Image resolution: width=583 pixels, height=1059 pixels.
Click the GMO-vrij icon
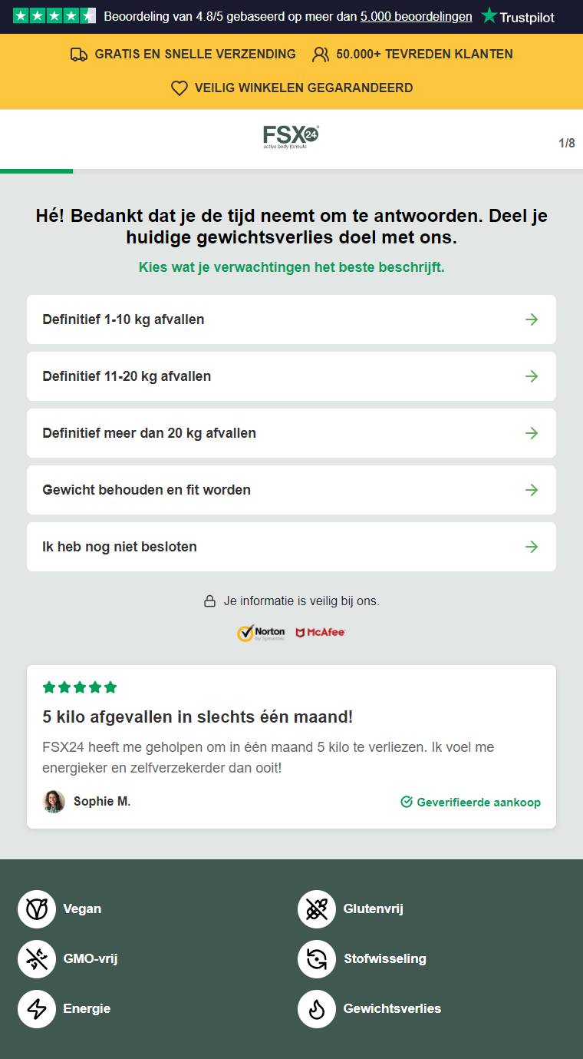[37, 959]
